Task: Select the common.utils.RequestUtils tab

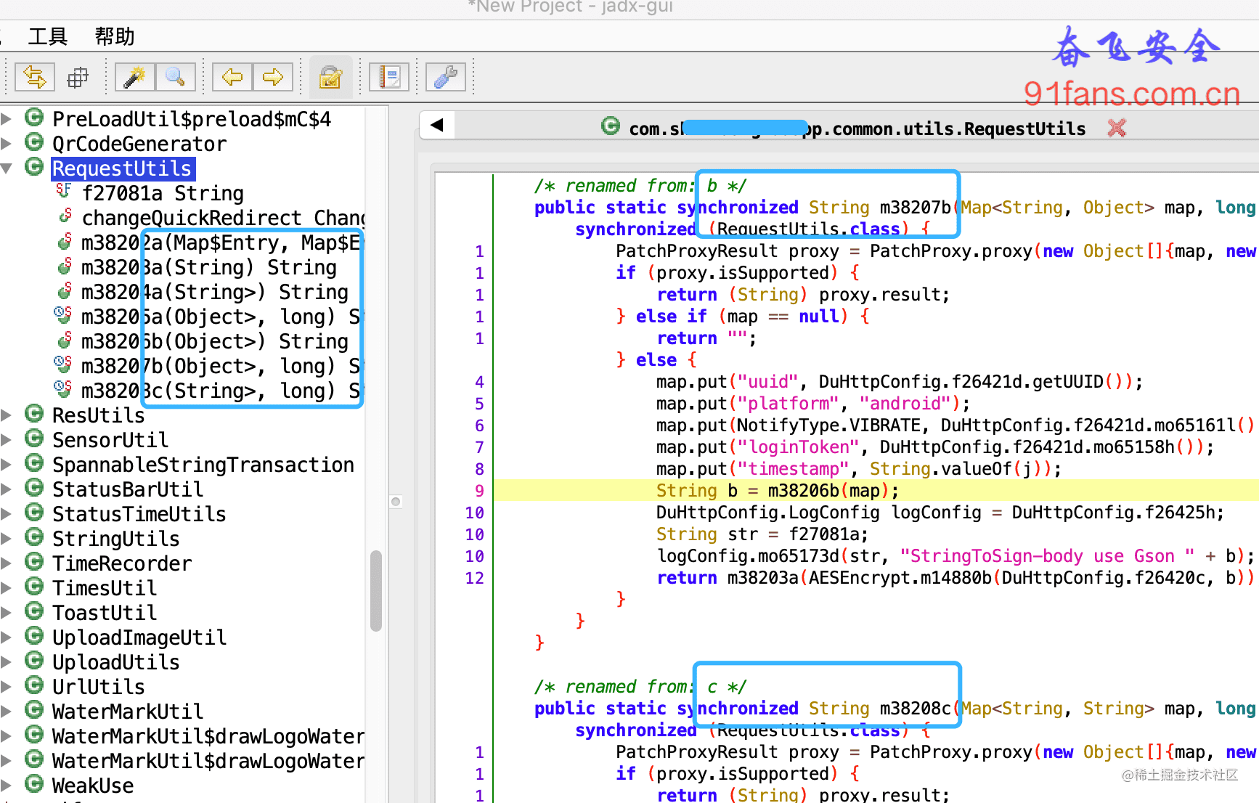Action: click(857, 129)
